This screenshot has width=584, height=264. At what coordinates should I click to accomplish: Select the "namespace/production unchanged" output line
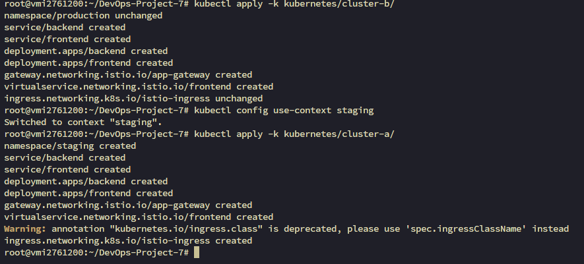point(83,16)
